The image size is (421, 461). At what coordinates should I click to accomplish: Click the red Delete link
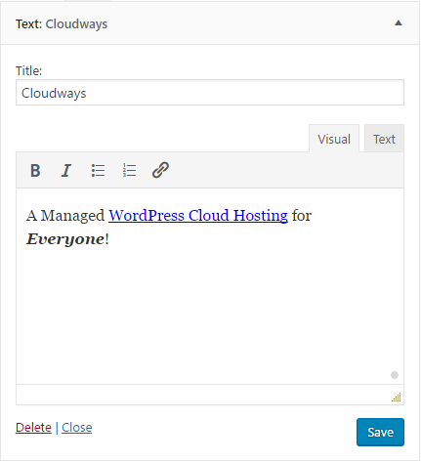pyautogui.click(x=33, y=427)
